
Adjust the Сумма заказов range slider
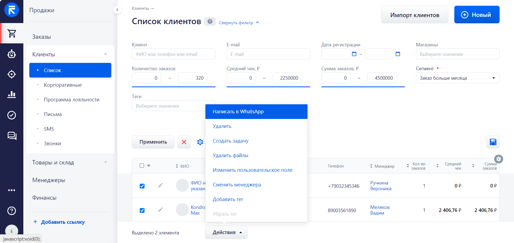(x=363, y=87)
